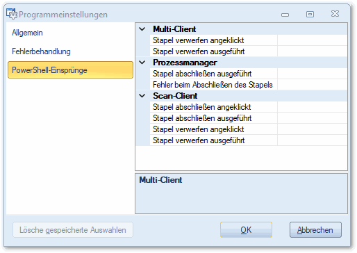This screenshot has width=357, height=253.
Task: Open the Allgemein settings page
Action: (27, 33)
